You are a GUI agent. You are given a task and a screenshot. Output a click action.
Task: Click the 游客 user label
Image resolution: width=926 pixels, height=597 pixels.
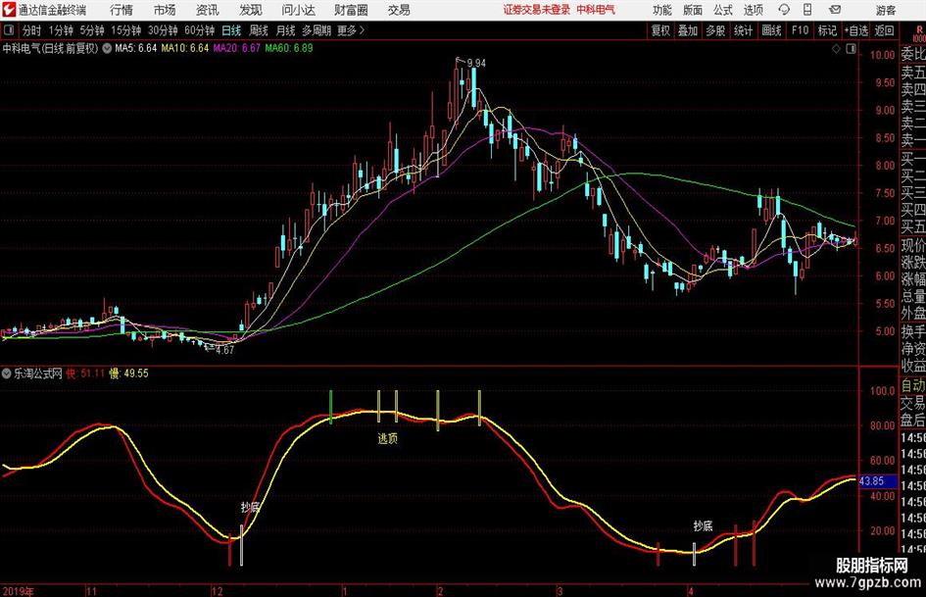tap(886, 10)
